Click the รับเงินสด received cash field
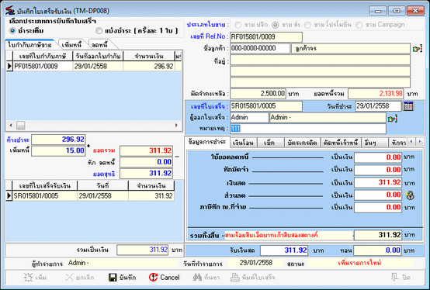 284,250
